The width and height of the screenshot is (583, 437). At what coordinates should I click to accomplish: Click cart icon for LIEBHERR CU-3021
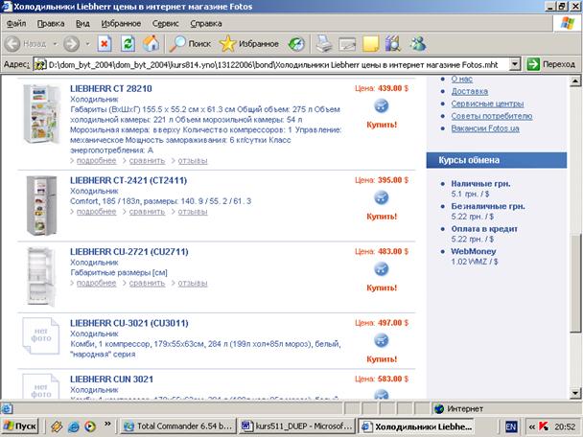point(381,340)
